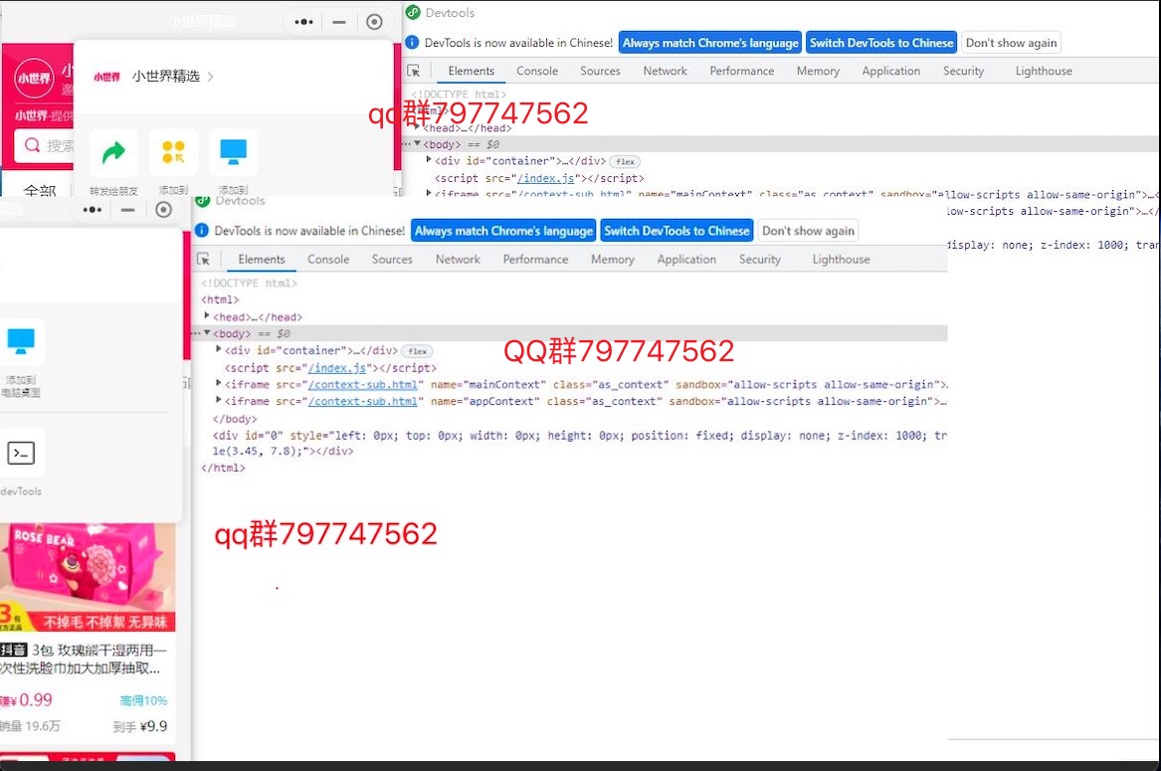1161x771 pixels.
Task: Click Don't show again in the front DevTools
Action: point(808,231)
